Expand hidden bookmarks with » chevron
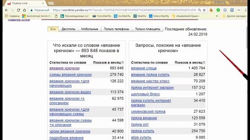Image resolution: width=250 pixels, height=140 pixels. 217,16
